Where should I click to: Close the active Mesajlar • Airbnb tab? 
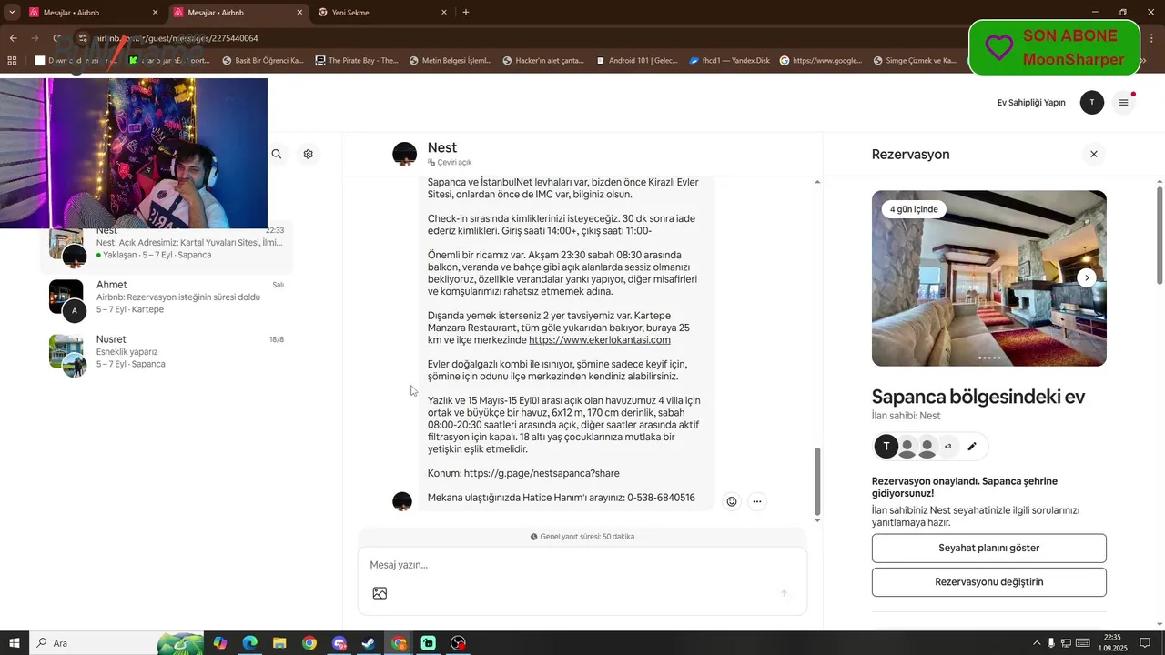click(x=299, y=13)
